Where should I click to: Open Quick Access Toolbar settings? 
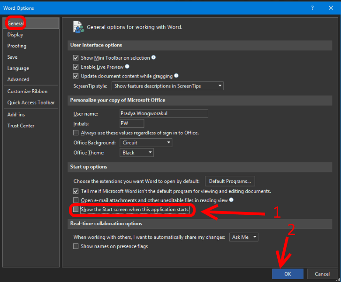click(31, 102)
